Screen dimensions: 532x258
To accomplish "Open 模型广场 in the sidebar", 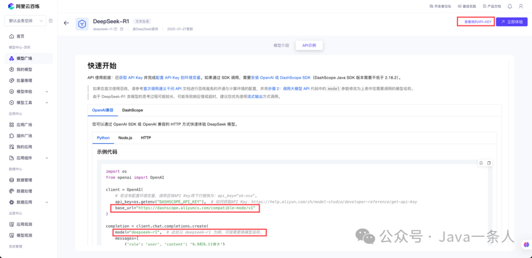I will [29, 58].
